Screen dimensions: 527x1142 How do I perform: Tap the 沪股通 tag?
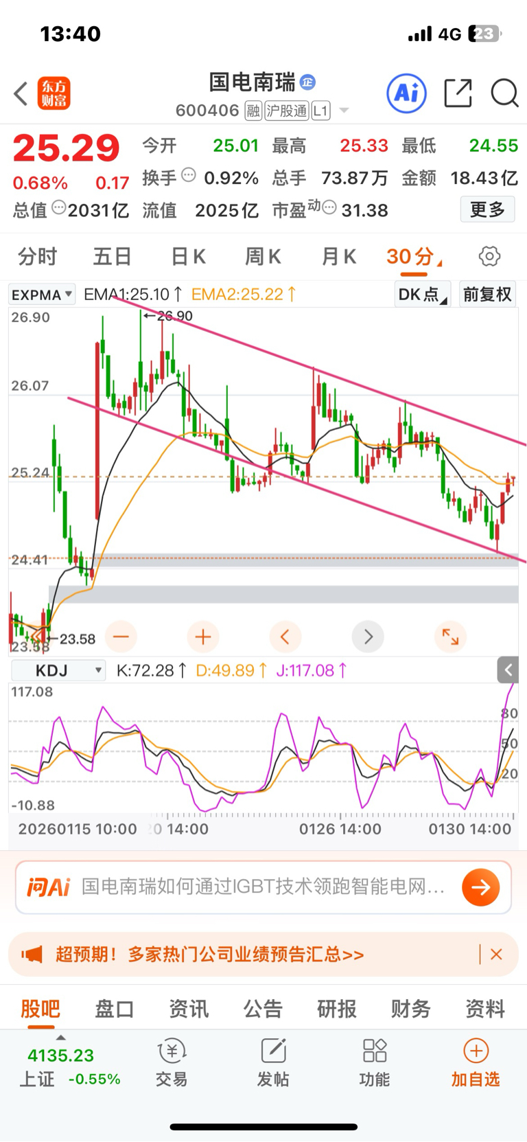coord(287,111)
